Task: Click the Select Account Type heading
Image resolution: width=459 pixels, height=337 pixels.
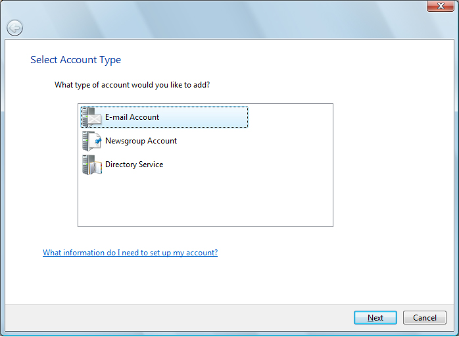Action: (76, 60)
